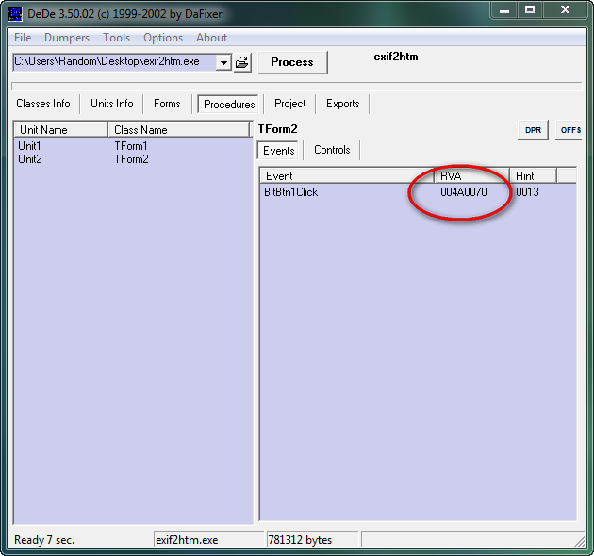
Task: Minimize the DeDe window
Action: tap(504, 10)
